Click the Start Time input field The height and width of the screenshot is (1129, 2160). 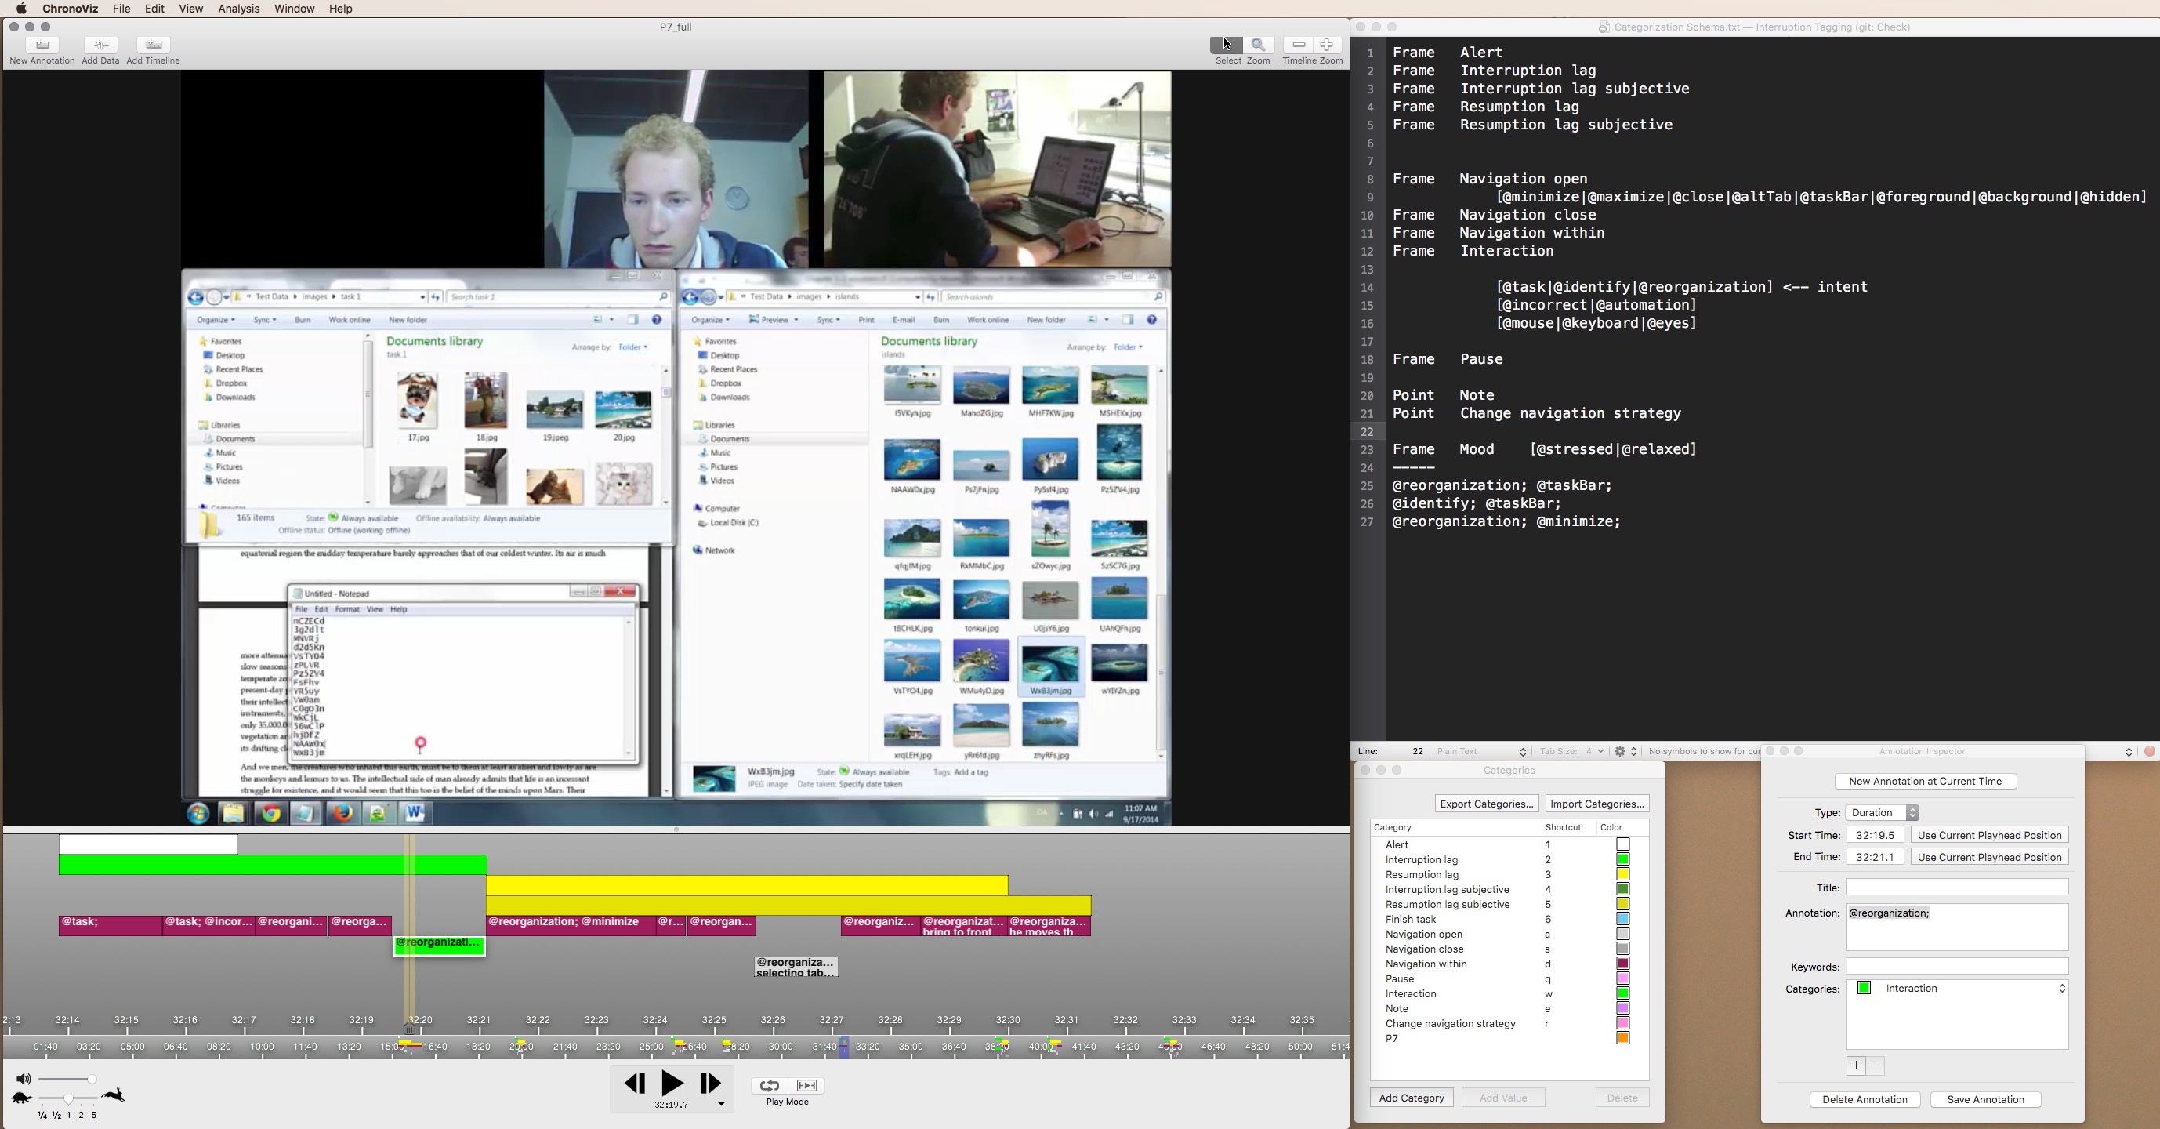pyautogui.click(x=1875, y=836)
